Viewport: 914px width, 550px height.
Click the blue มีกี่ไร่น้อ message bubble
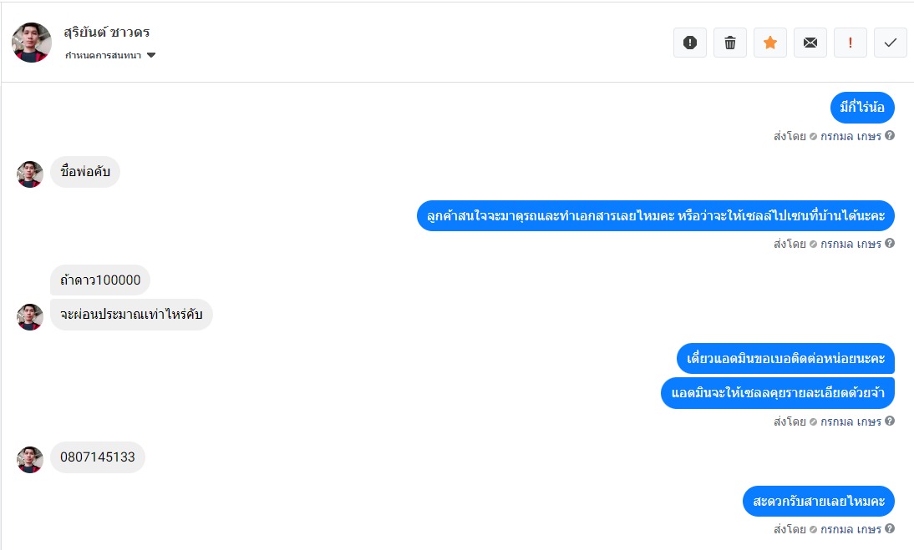(x=863, y=108)
